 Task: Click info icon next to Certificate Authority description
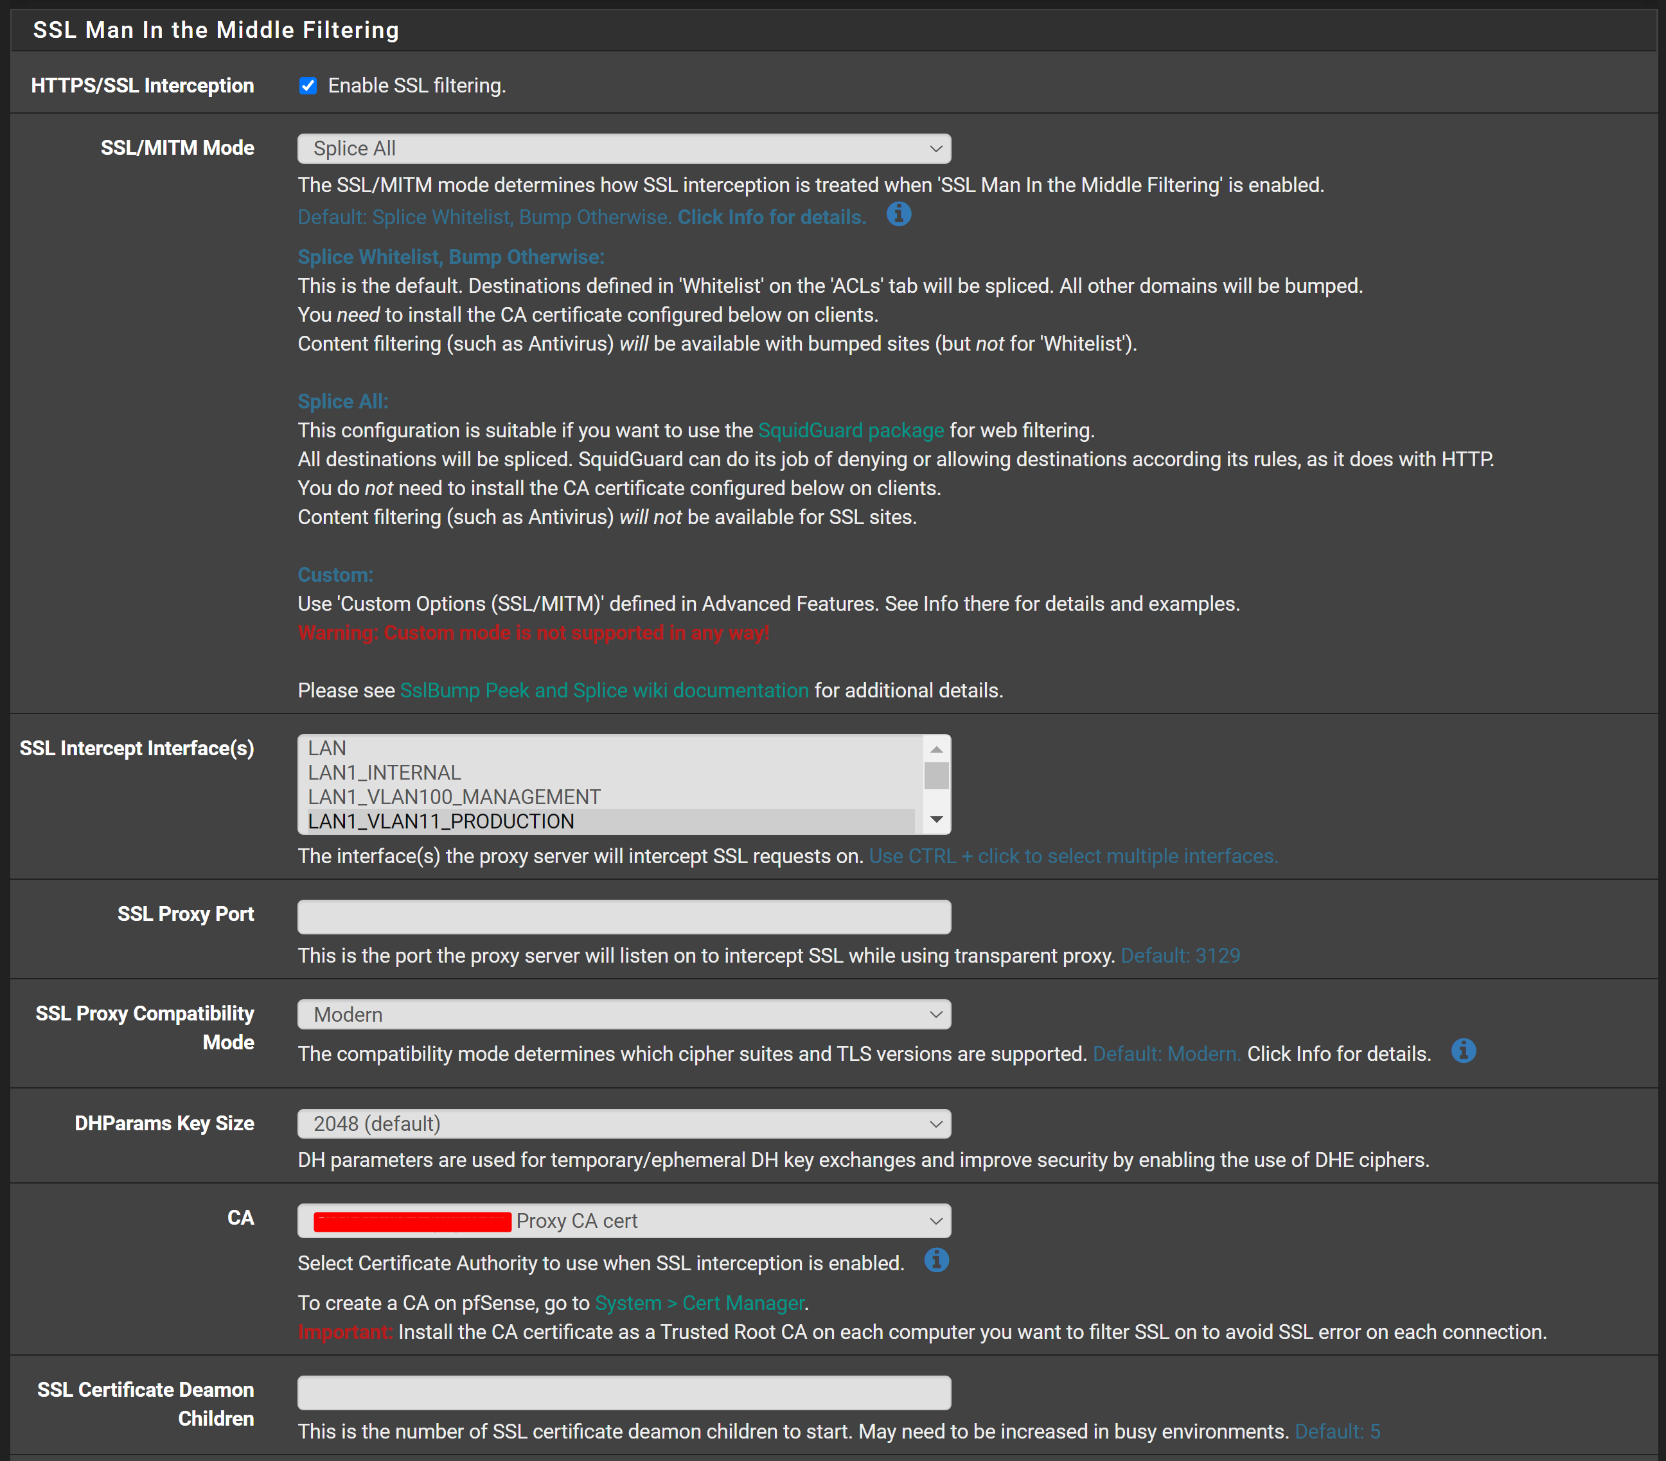pyautogui.click(x=935, y=1261)
